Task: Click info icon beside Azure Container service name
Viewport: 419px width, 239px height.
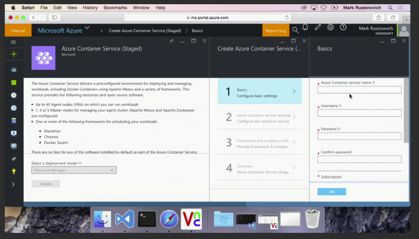Action: [x=373, y=82]
